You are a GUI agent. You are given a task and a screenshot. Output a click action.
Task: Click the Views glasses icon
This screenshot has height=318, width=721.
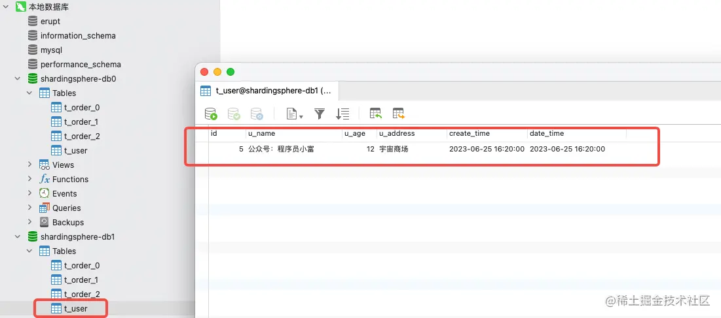(x=44, y=165)
